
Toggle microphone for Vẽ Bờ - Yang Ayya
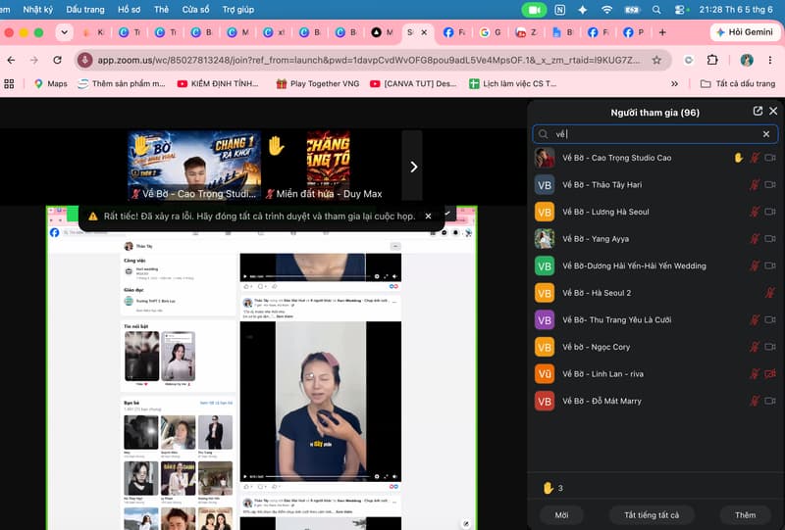755,239
